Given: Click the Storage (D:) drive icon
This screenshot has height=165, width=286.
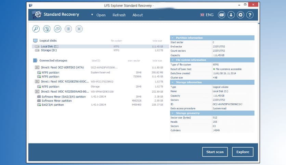Looking at the screenshot, I should [x=37, y=50].
